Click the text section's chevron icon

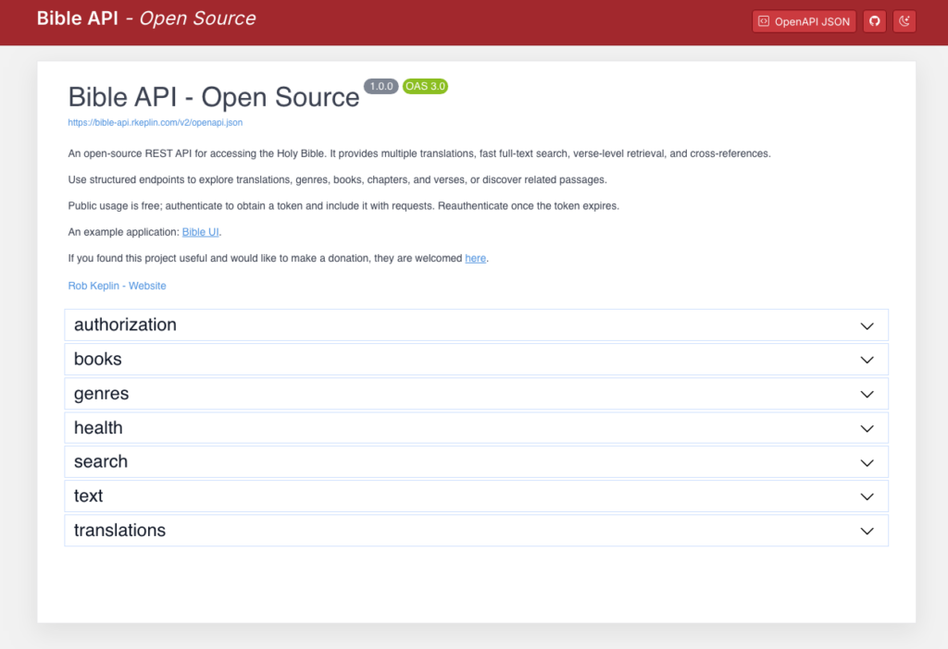pos(867,496)
